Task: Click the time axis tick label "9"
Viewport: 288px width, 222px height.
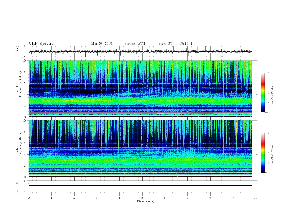Action: click(233, 198)
